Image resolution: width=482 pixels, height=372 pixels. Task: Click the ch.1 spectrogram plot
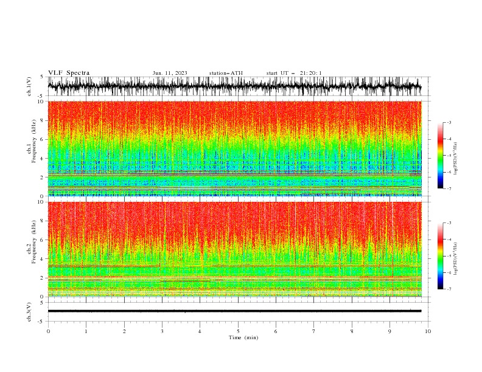[235, 148]
